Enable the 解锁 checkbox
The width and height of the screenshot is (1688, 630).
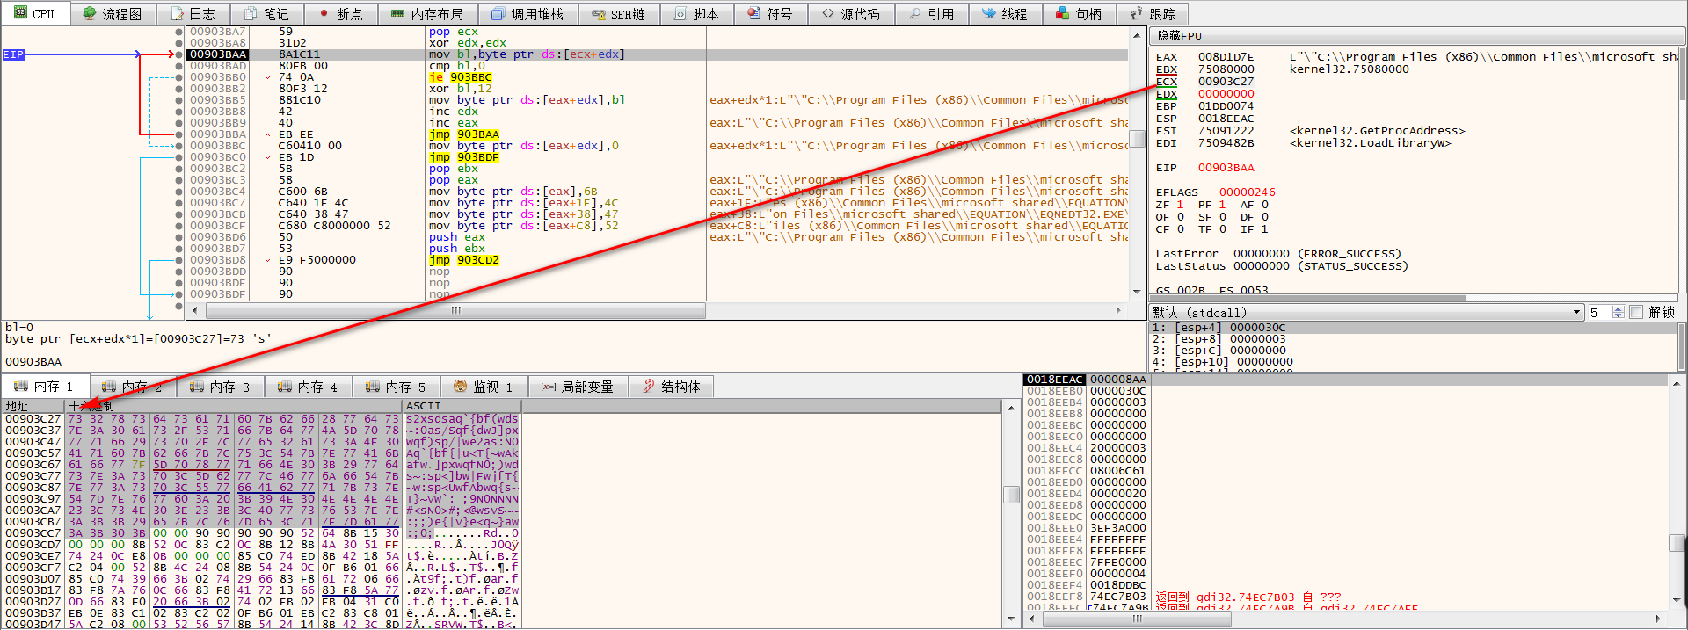1635,312
